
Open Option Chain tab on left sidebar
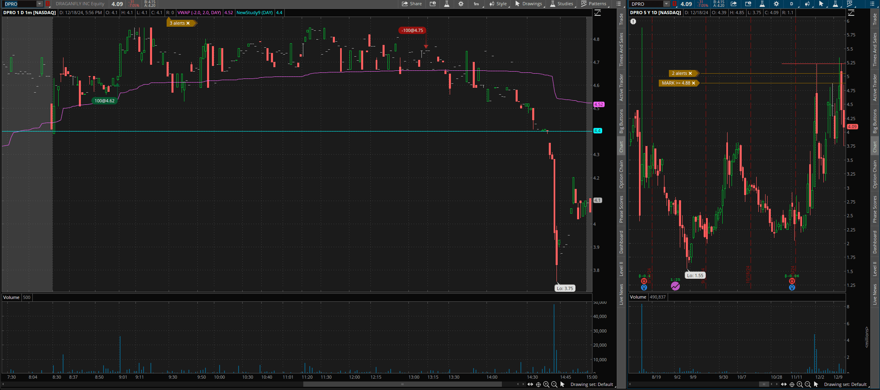pyautogui.click(x=621, y=174)
